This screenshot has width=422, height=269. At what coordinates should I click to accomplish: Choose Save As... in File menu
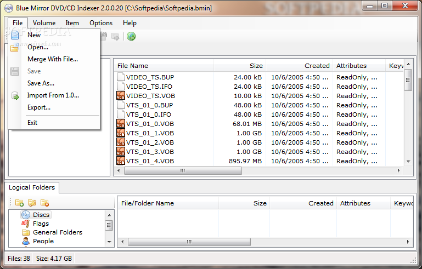coord(54,83)
